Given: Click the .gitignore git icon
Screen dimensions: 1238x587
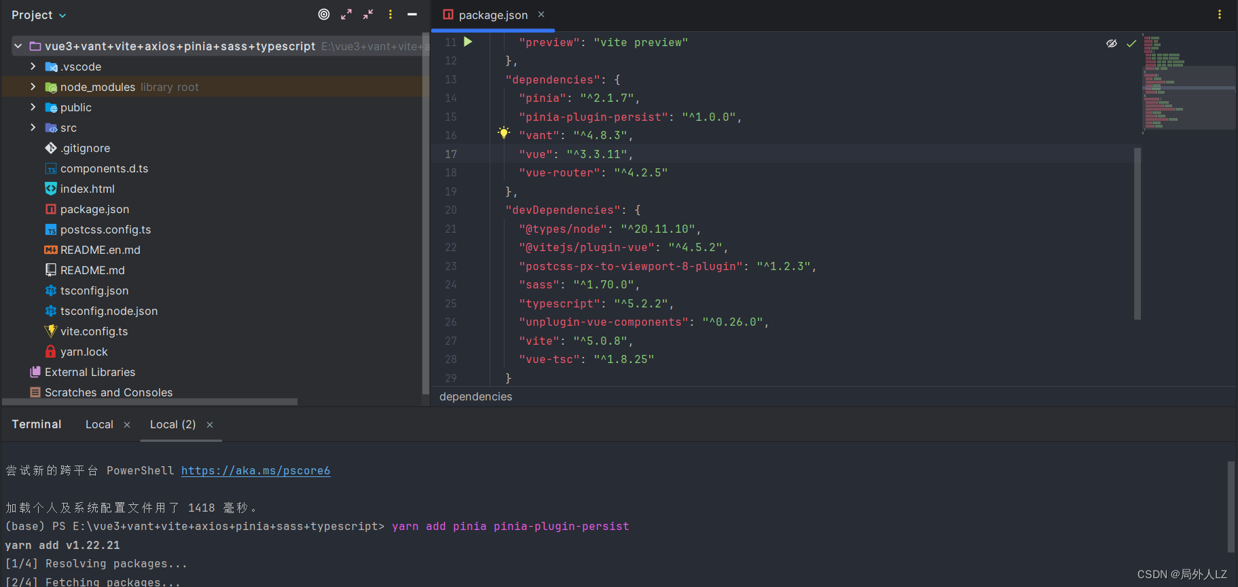Looking at the screenshot, I should (50, 148).
